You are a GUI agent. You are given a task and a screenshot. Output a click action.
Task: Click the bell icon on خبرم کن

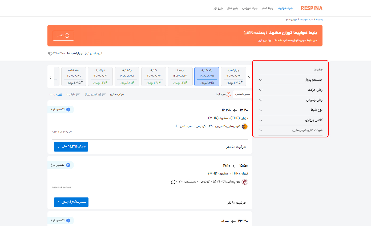pyautogui.click(x=228, y=94)
